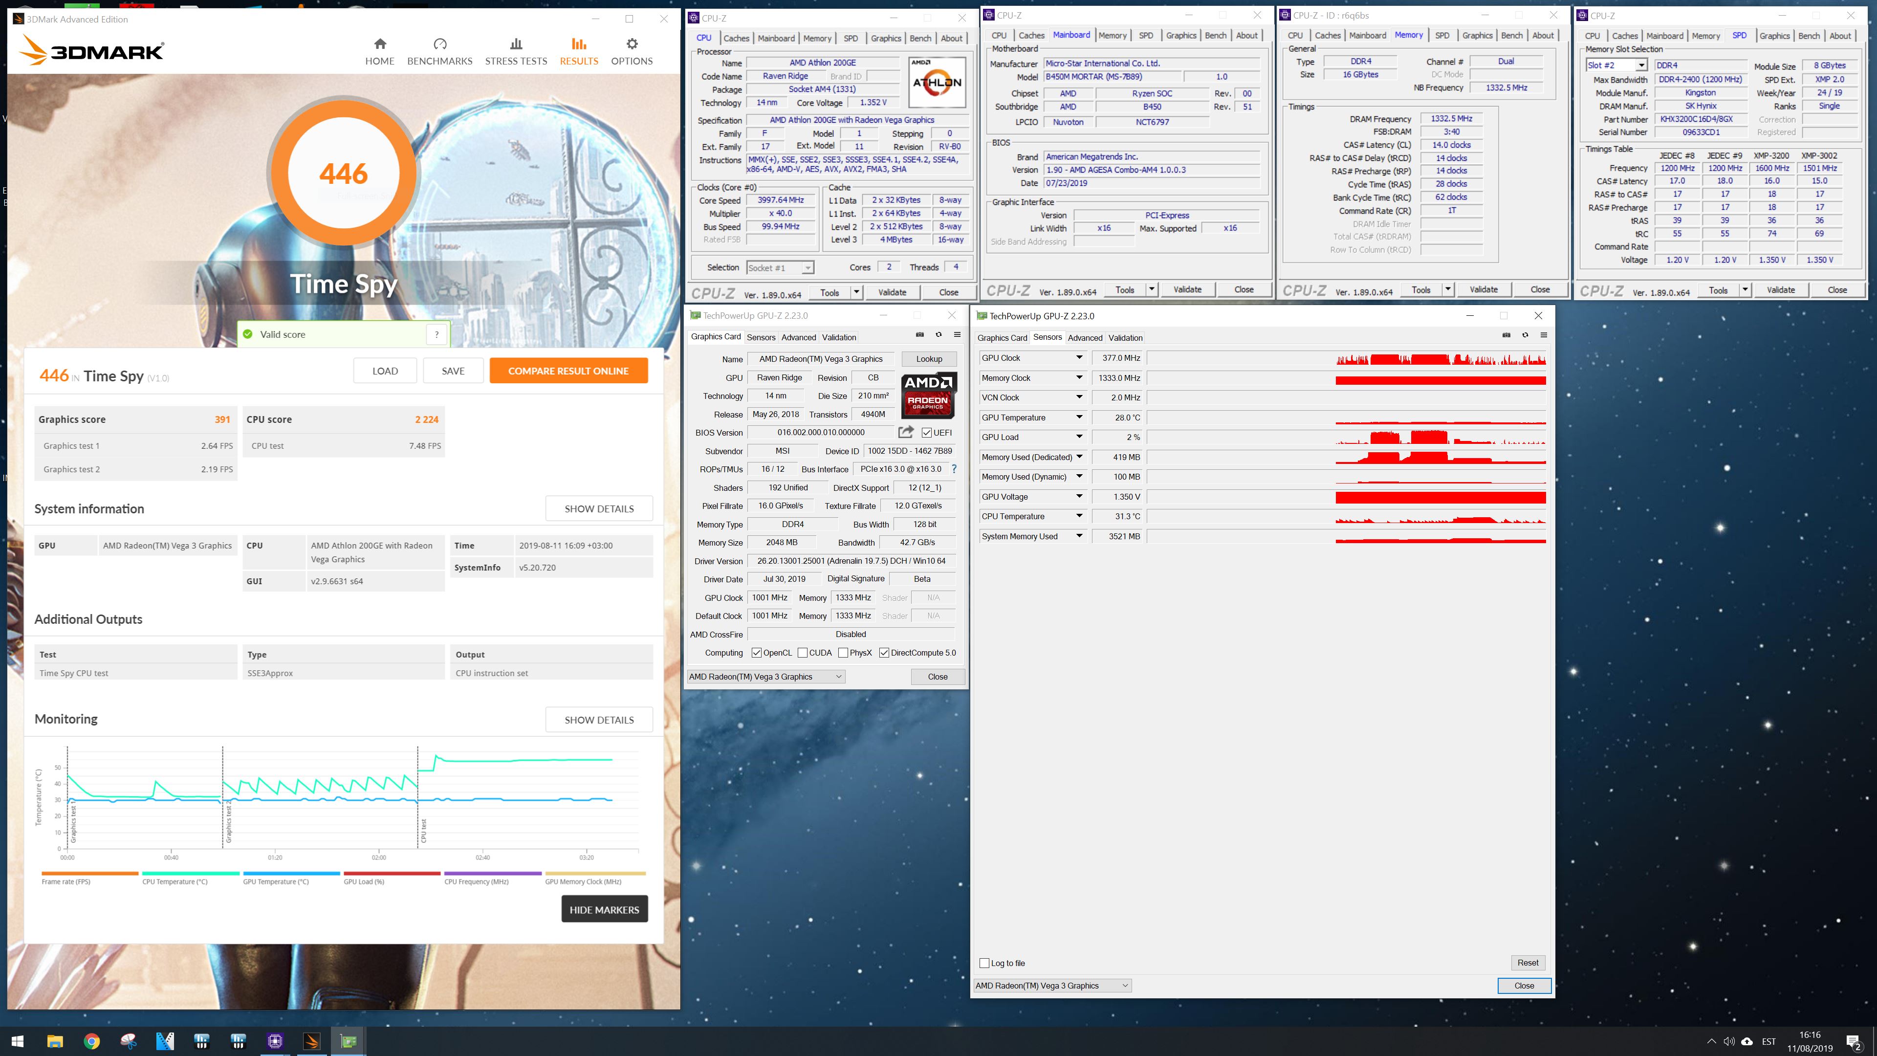Toggle the OpenCL checkbox
Screen dimensions: 1877x1056
pos(756,652)
